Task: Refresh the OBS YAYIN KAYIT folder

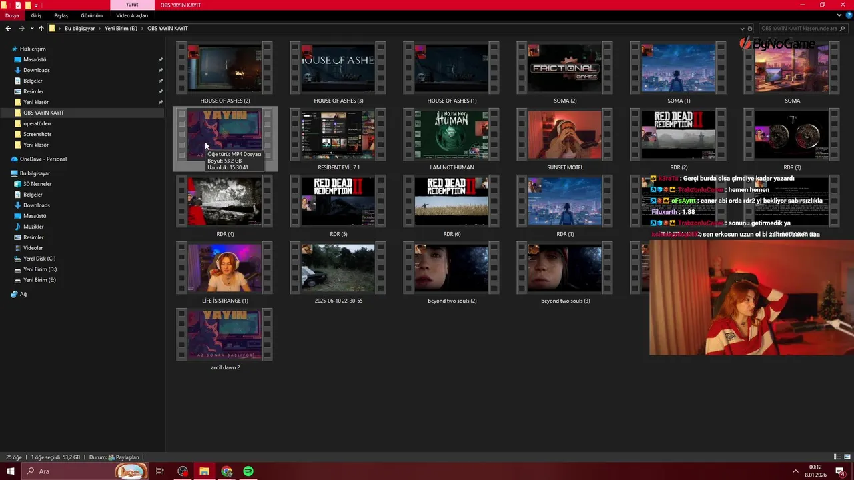Action: (750, 29)
